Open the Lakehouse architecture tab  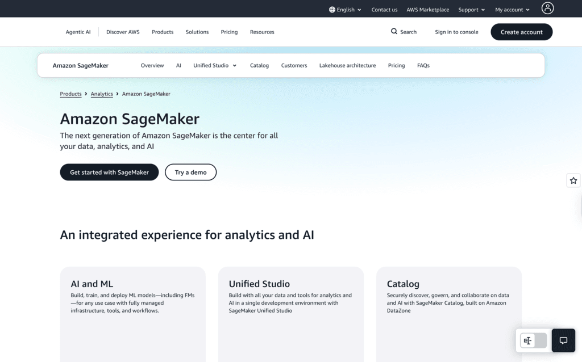[x=347, y=66]
